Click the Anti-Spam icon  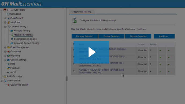8,22
